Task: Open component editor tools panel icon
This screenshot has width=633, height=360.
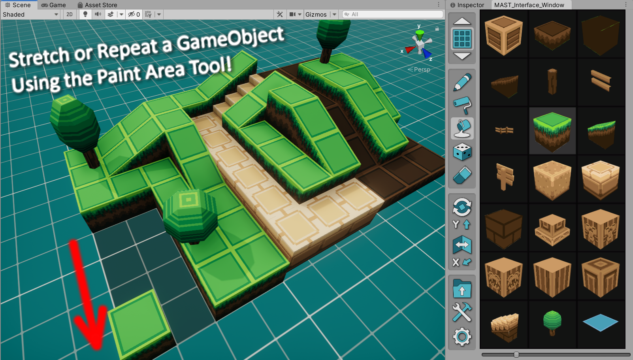Action: (280, 15)
